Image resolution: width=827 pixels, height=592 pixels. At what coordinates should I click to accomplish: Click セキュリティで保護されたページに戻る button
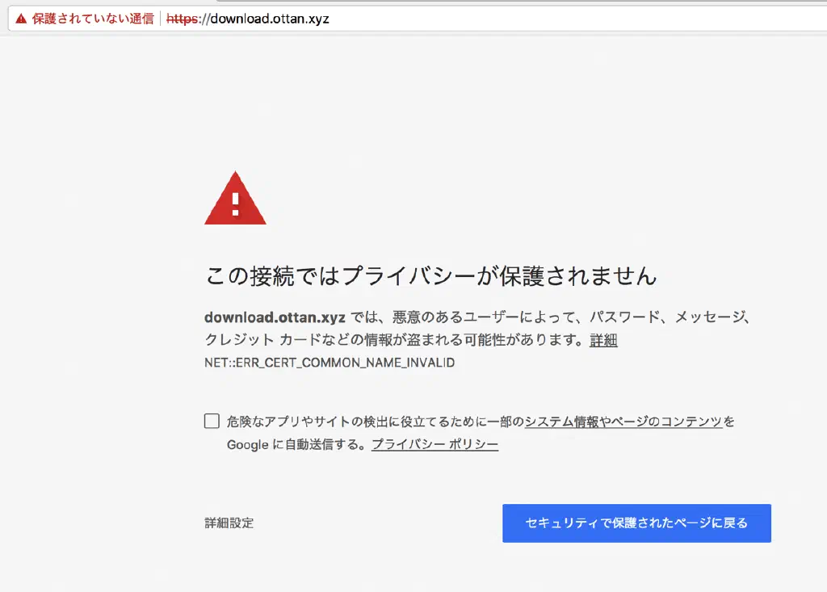pos(636,523)
